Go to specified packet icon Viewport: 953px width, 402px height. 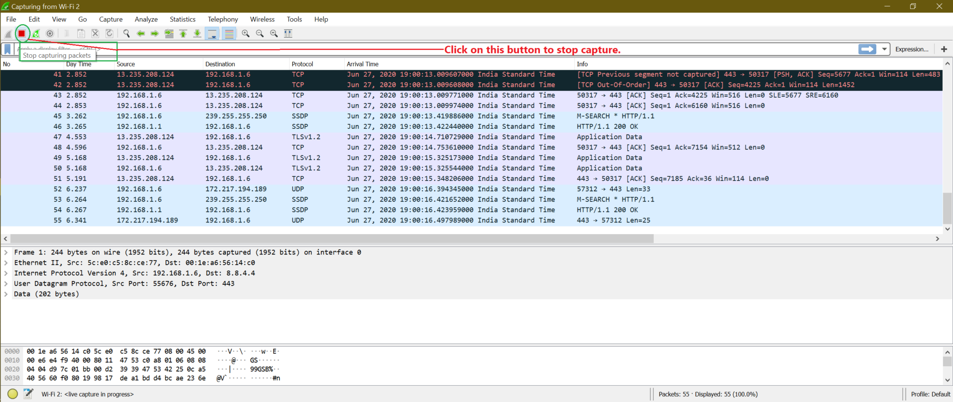click(x=169, y=33)
